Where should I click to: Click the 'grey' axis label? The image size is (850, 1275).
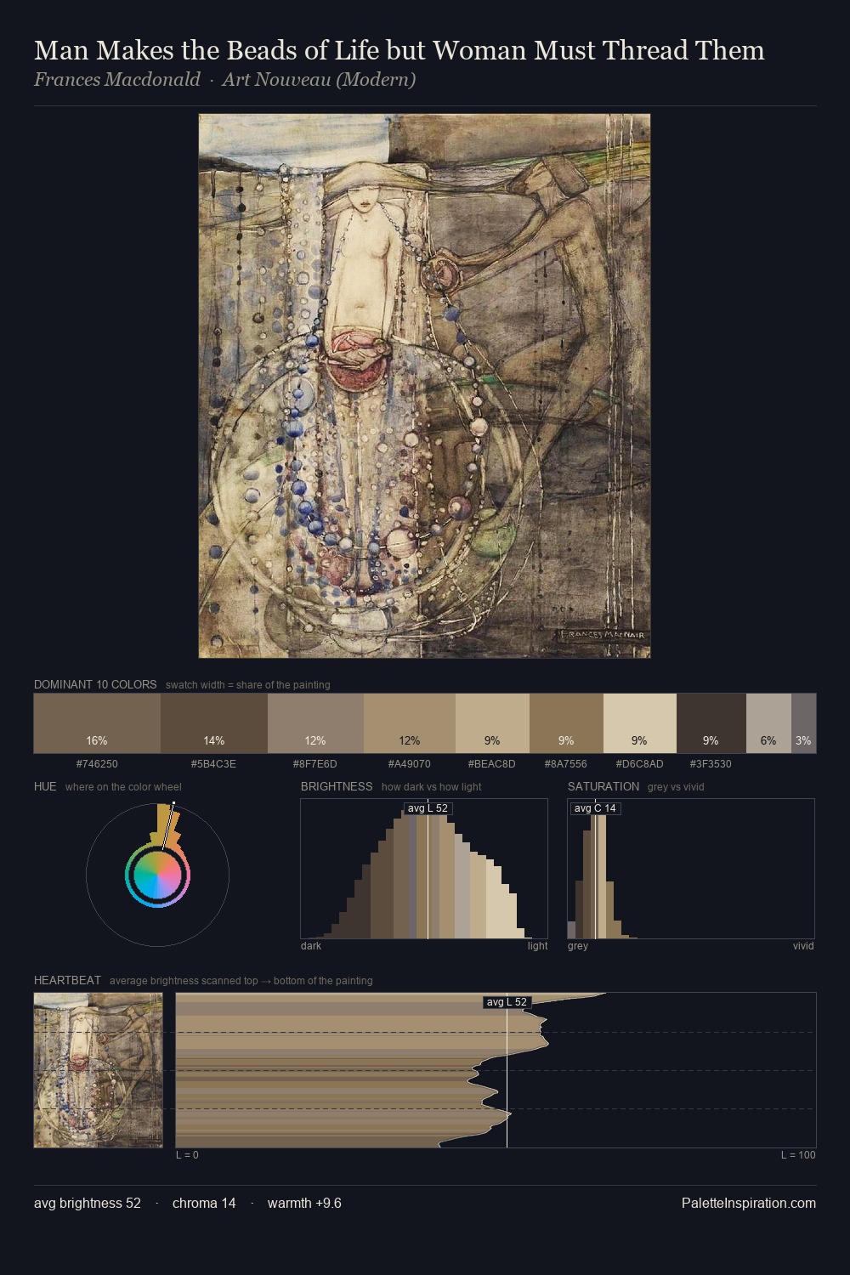[x=578, y=946]
